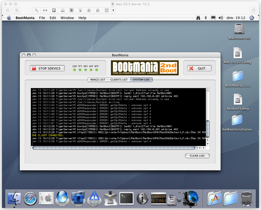Clear the log with CLEAR LOG

[197, 156]
